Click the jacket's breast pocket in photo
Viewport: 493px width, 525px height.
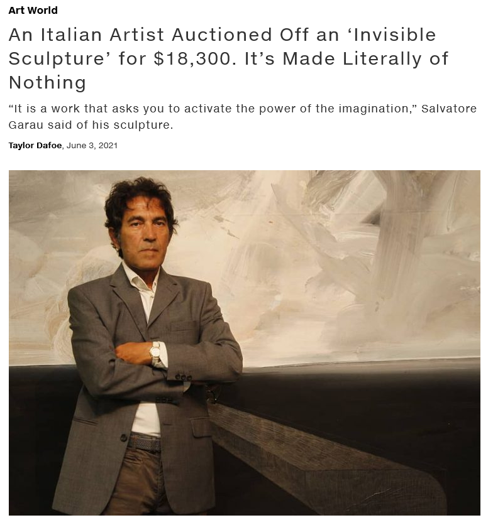click(183, 325)
